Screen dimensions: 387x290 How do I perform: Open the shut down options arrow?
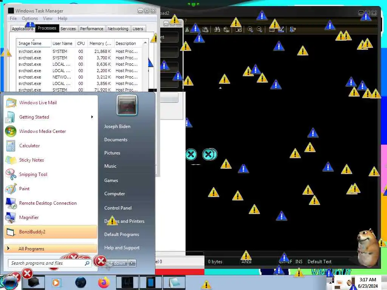click(132, 263)
